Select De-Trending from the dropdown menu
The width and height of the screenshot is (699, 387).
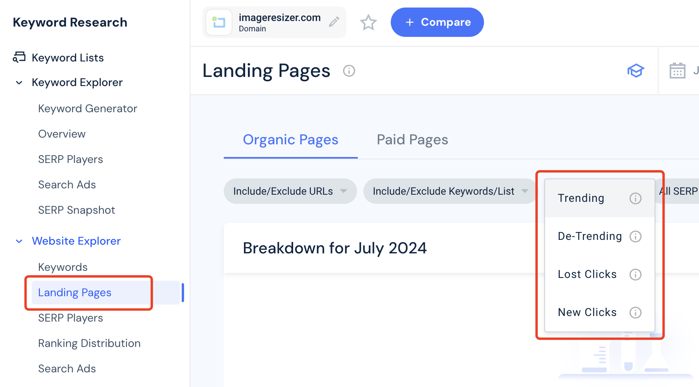point(600,236)
